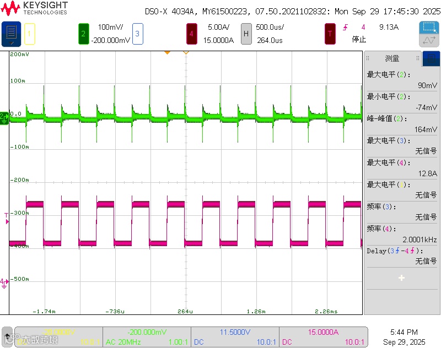Click channel 2 scale 100mV/

[110, 27]
